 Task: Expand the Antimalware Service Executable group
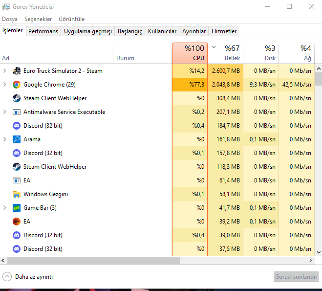click(x=5, y=112)
